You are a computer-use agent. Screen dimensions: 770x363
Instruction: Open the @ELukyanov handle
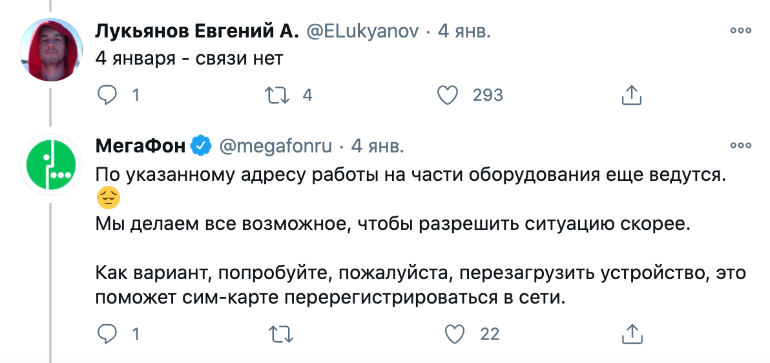click(x=363, y=31)
